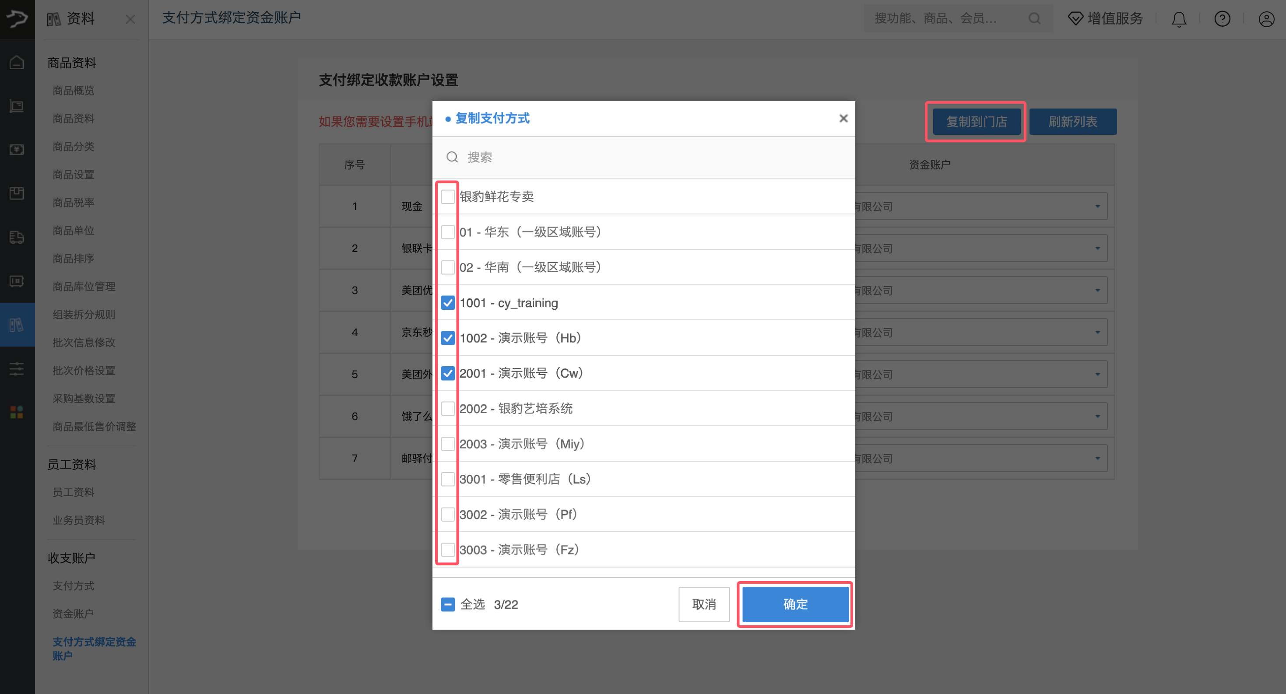Open the help question mark icon
The width and height of the screenshot is (1286, 694).
(x=1222, y=19)
